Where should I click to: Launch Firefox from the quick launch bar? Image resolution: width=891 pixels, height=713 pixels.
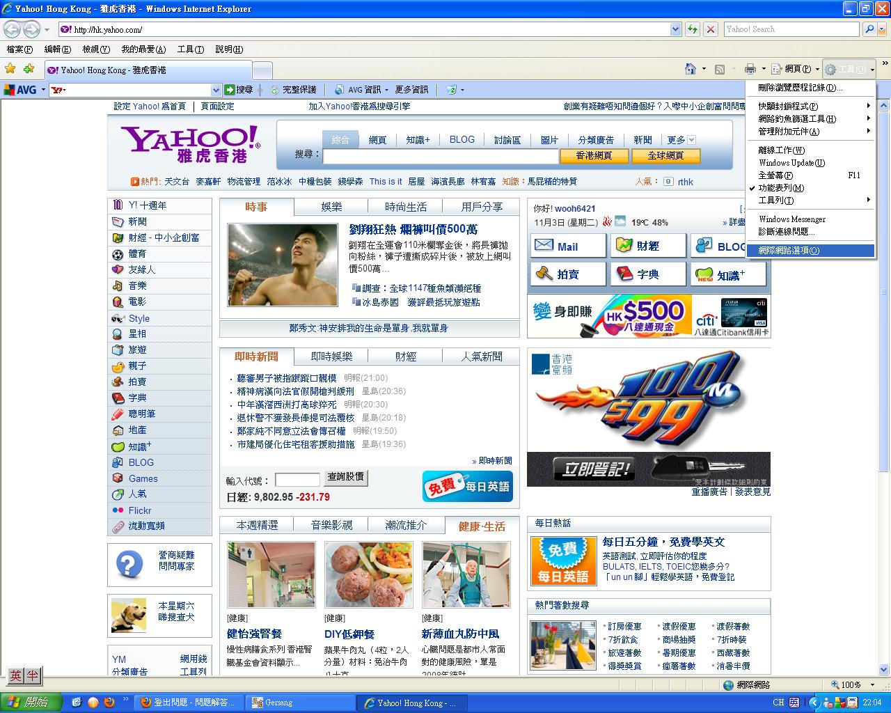109,702
